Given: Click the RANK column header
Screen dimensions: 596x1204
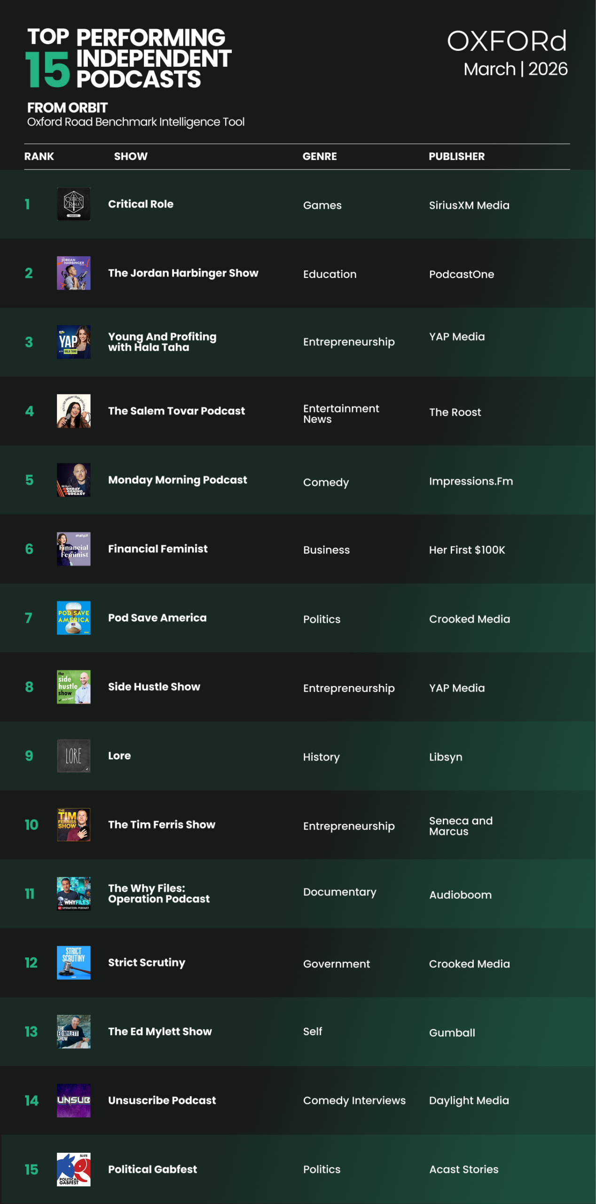Looking at the screenshot, I should pos(39,157).
